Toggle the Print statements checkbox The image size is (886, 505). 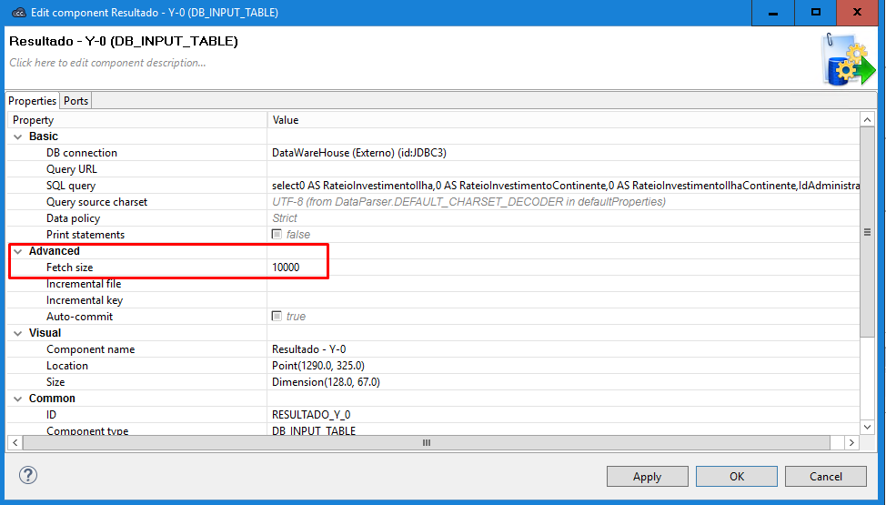click(277, 235)
